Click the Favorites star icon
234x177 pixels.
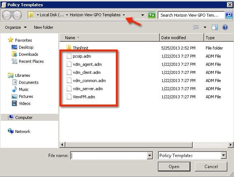click(11, 40)
